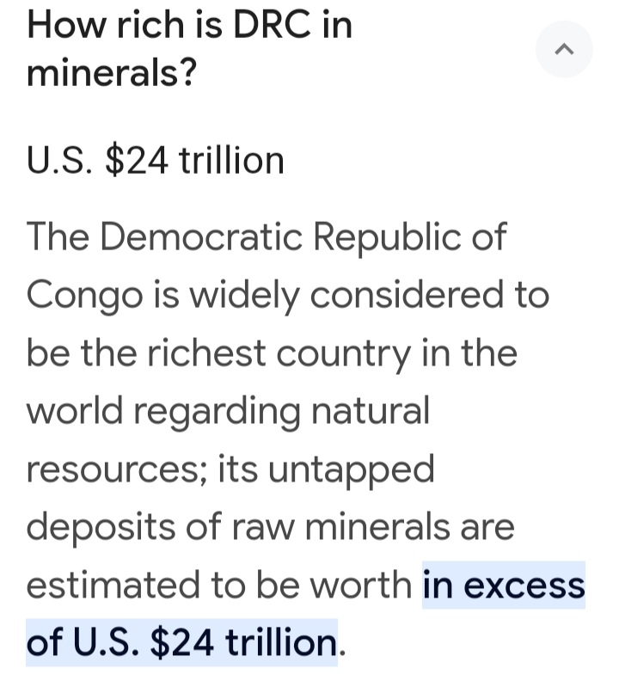Click the phrase 'estimated to be worth'
The width and height of the screenshot is (619, 687).
pyautogui.click(x=219, y=585)
